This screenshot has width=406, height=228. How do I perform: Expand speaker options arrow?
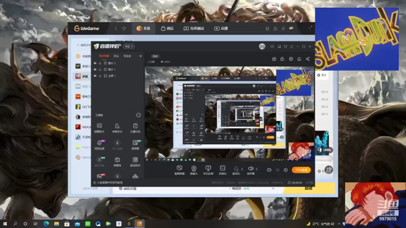click(x=257, y=169)
